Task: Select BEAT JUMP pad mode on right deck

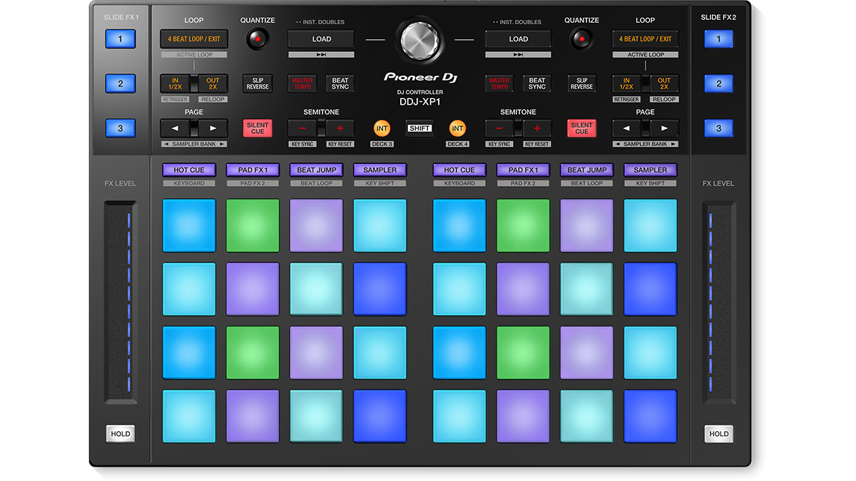Action: click(x=586, y=170)
